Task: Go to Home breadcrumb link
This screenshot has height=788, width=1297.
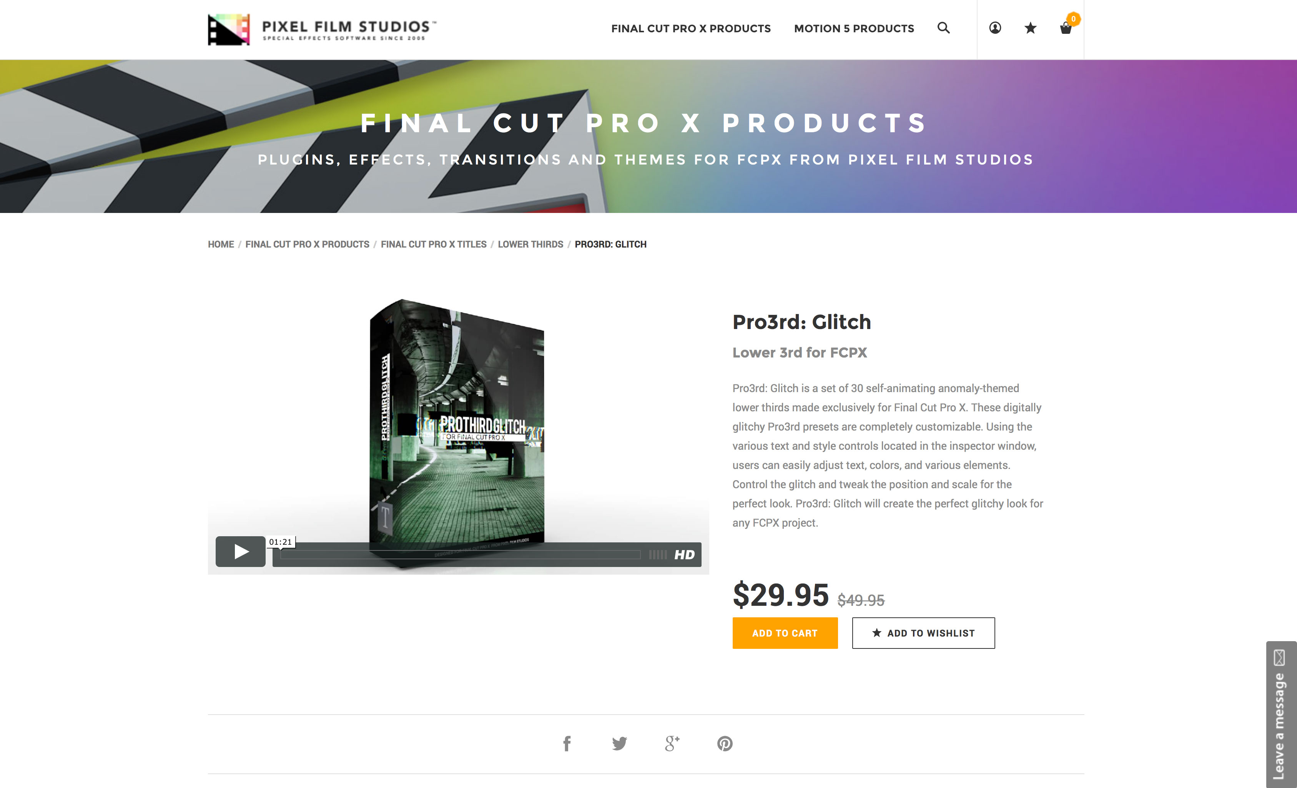Action: (221, 244)
